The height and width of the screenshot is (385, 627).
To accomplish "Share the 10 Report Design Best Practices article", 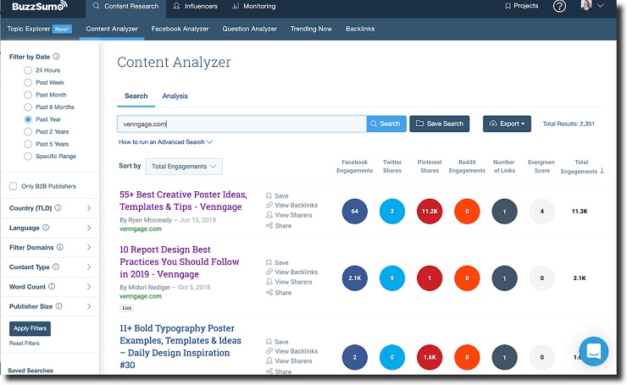I will 279,292.
